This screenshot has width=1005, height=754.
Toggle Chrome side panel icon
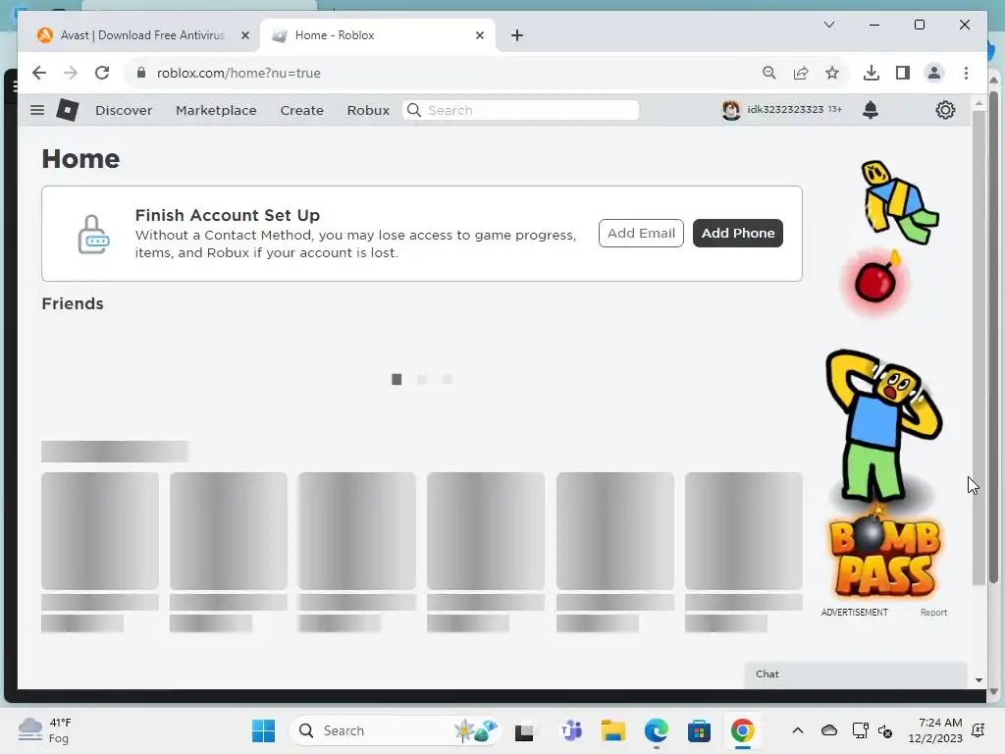903,73
